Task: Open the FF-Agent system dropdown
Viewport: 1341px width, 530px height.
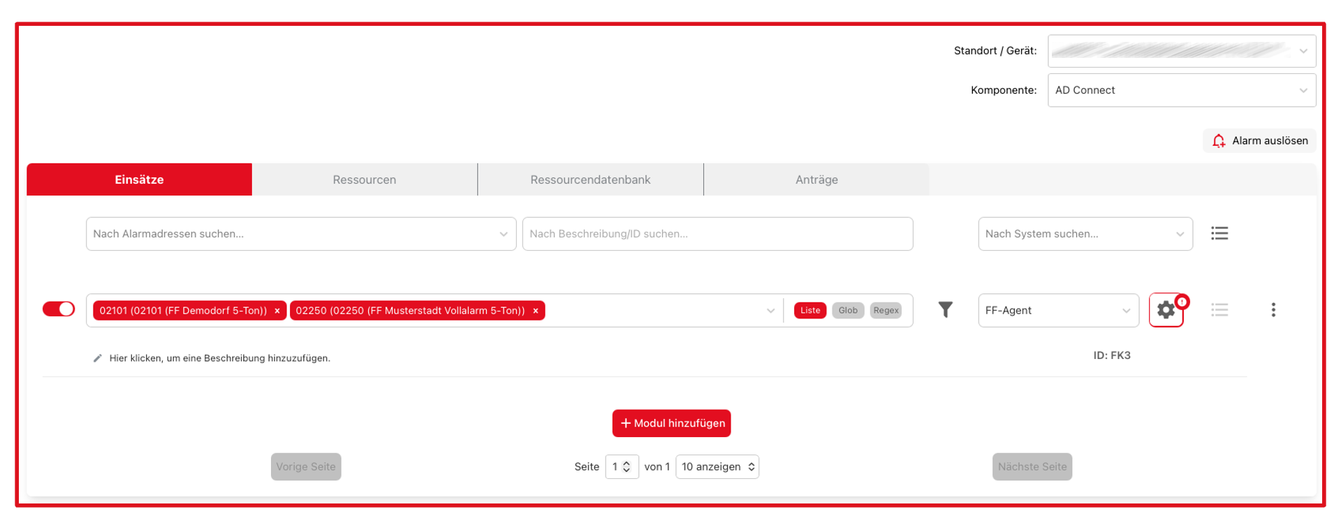Action: click(1058, 311)
